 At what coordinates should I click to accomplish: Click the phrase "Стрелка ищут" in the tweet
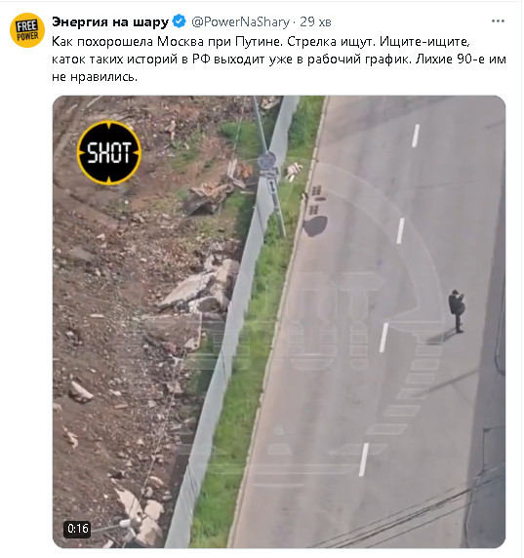(331, 42)
